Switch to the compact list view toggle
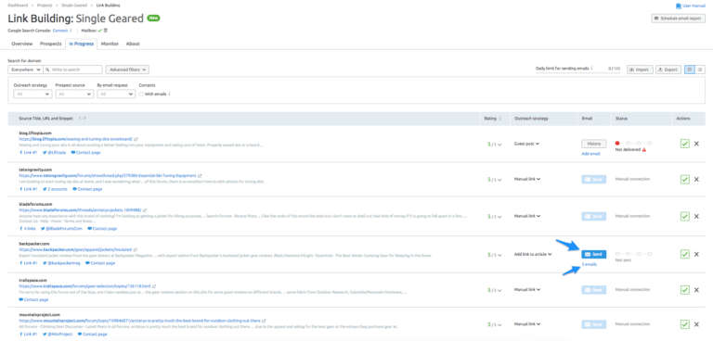Screen dimensions: 713x341 click(700, 69)
